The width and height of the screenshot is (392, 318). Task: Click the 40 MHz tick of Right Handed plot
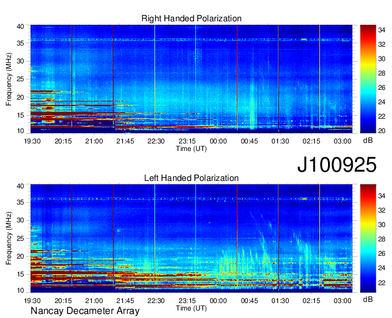pos(20,26)
